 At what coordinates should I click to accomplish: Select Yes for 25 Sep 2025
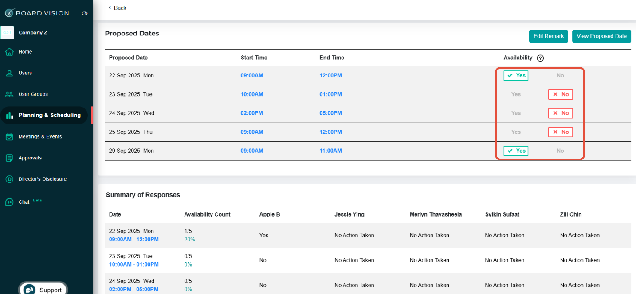[x=516, y=132]
